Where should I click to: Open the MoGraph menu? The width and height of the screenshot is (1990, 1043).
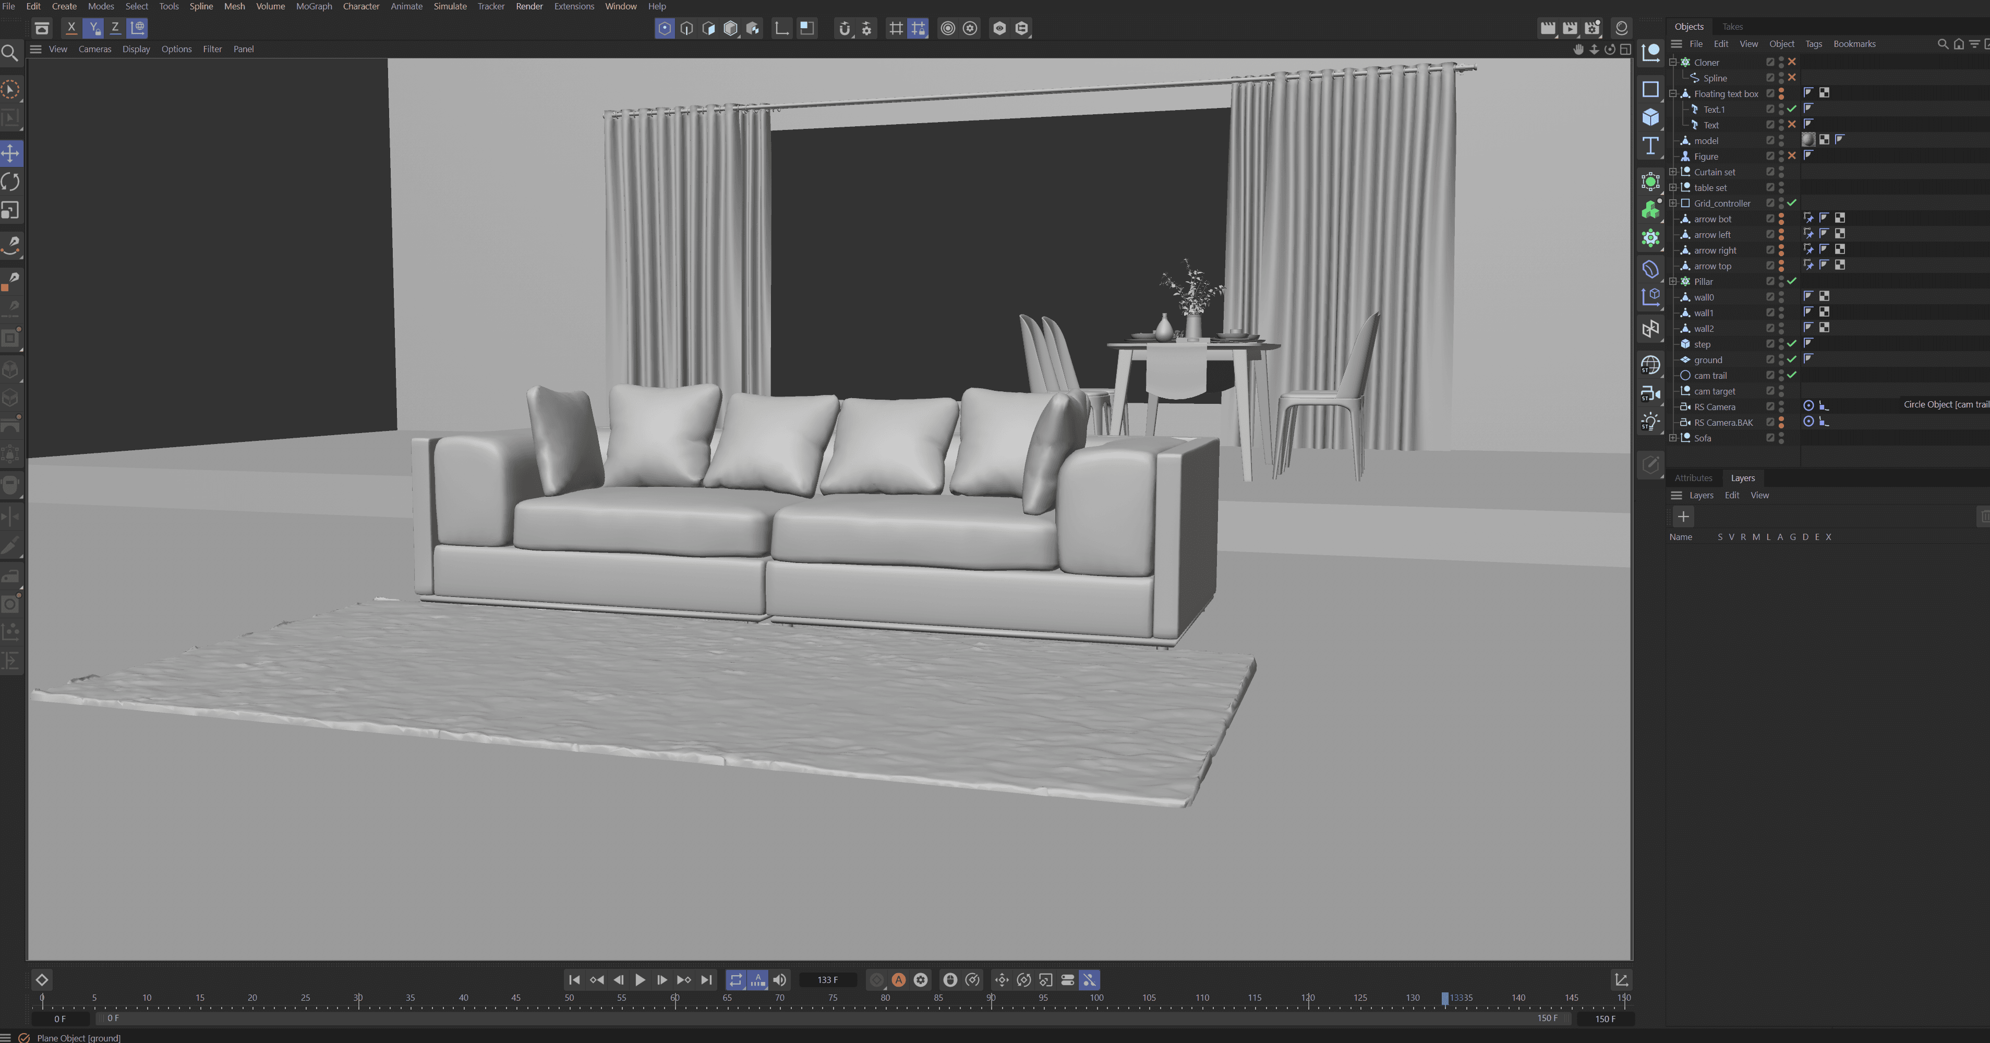click(x=313, y=6)
